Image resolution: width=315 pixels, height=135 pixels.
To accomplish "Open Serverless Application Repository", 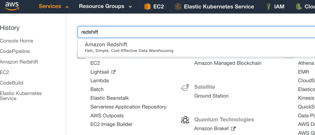I will coord(128,107).
